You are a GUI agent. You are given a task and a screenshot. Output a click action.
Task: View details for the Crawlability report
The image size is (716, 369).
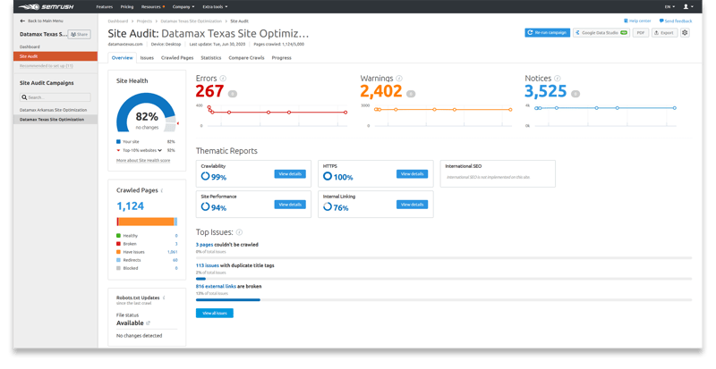pyautogui.click(x=290, y=174)
